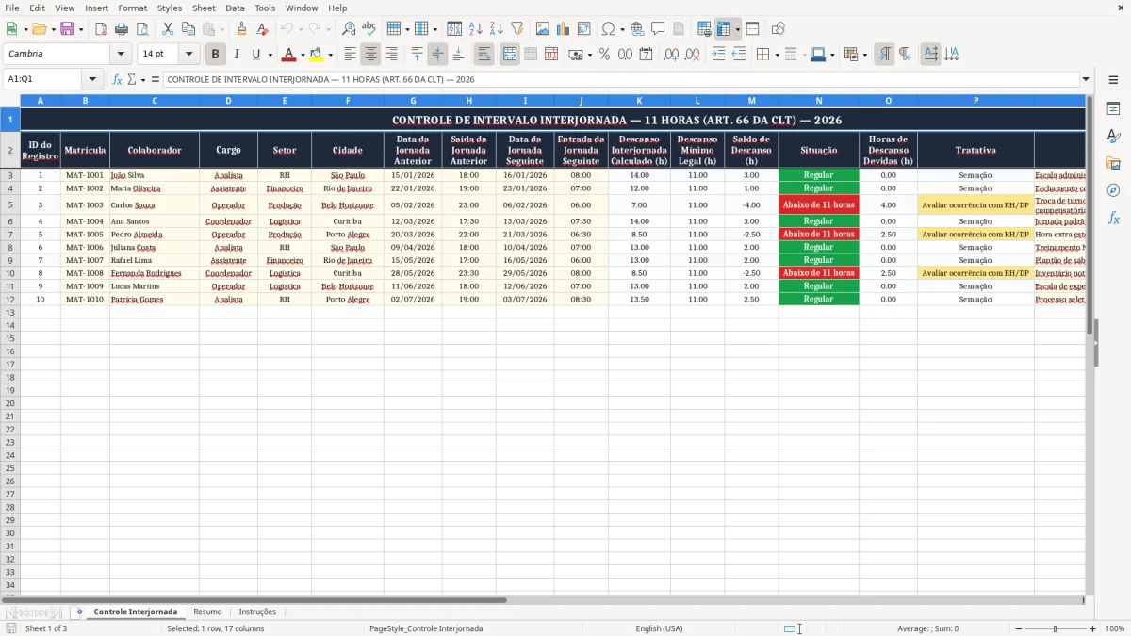Open the Sort dialog icon
This screenshot has width=1131, height=636.
pos(454,29)
